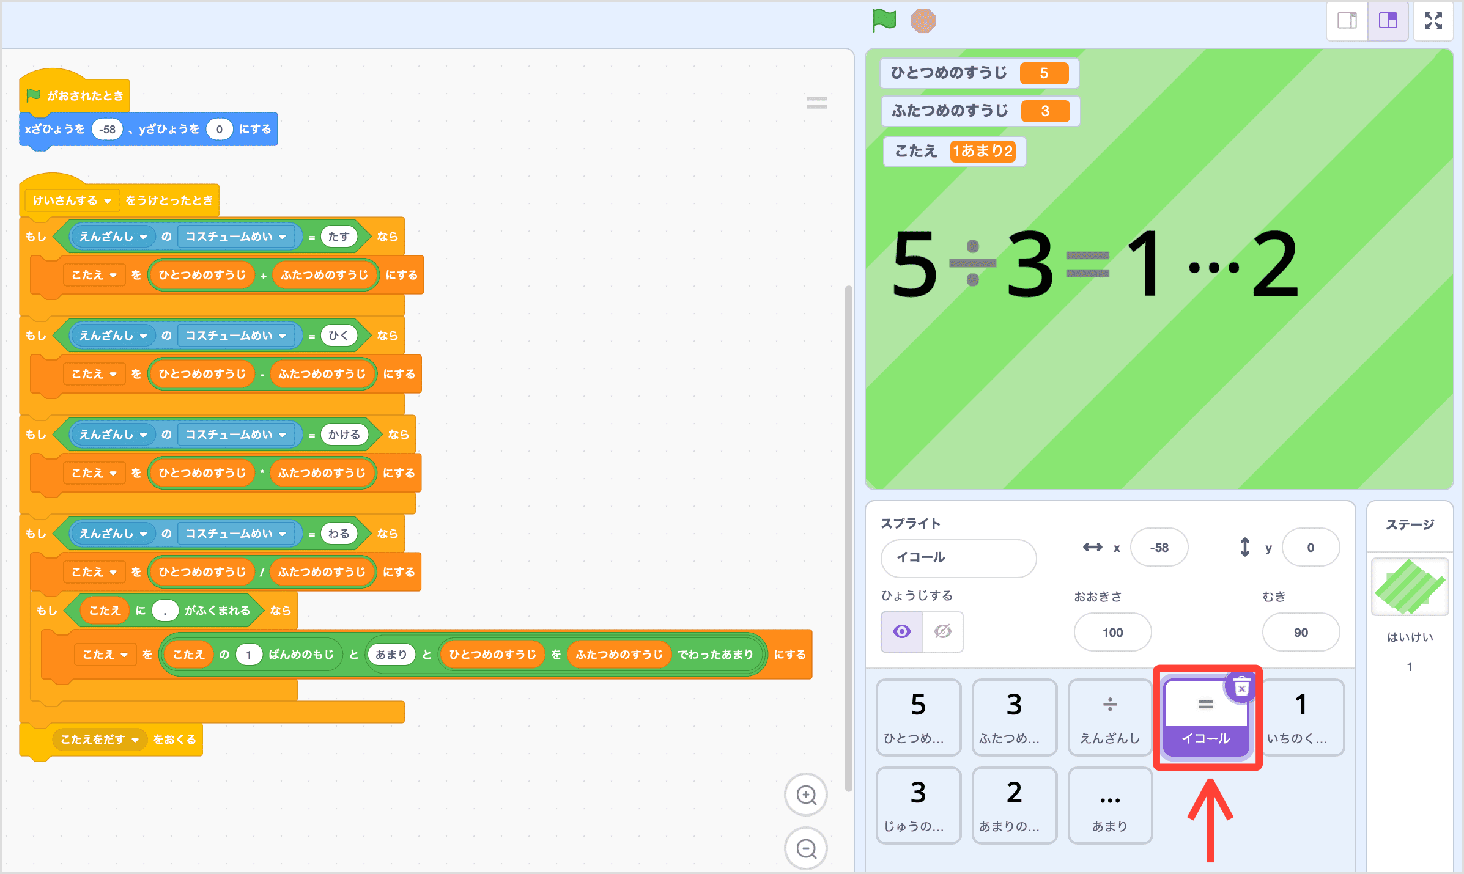
Task: Hide the sprite with crossed-eye button
Action: [x=942, y=631]
